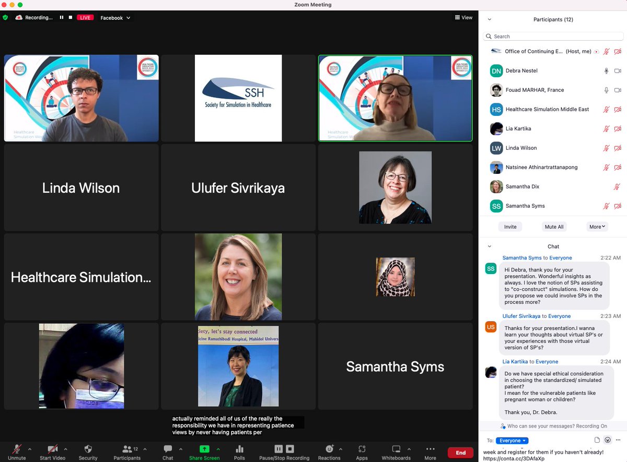This screenshot has height=462, width=627.
Task: Select the SSH logo video tile
Action: tap(238, 98)
